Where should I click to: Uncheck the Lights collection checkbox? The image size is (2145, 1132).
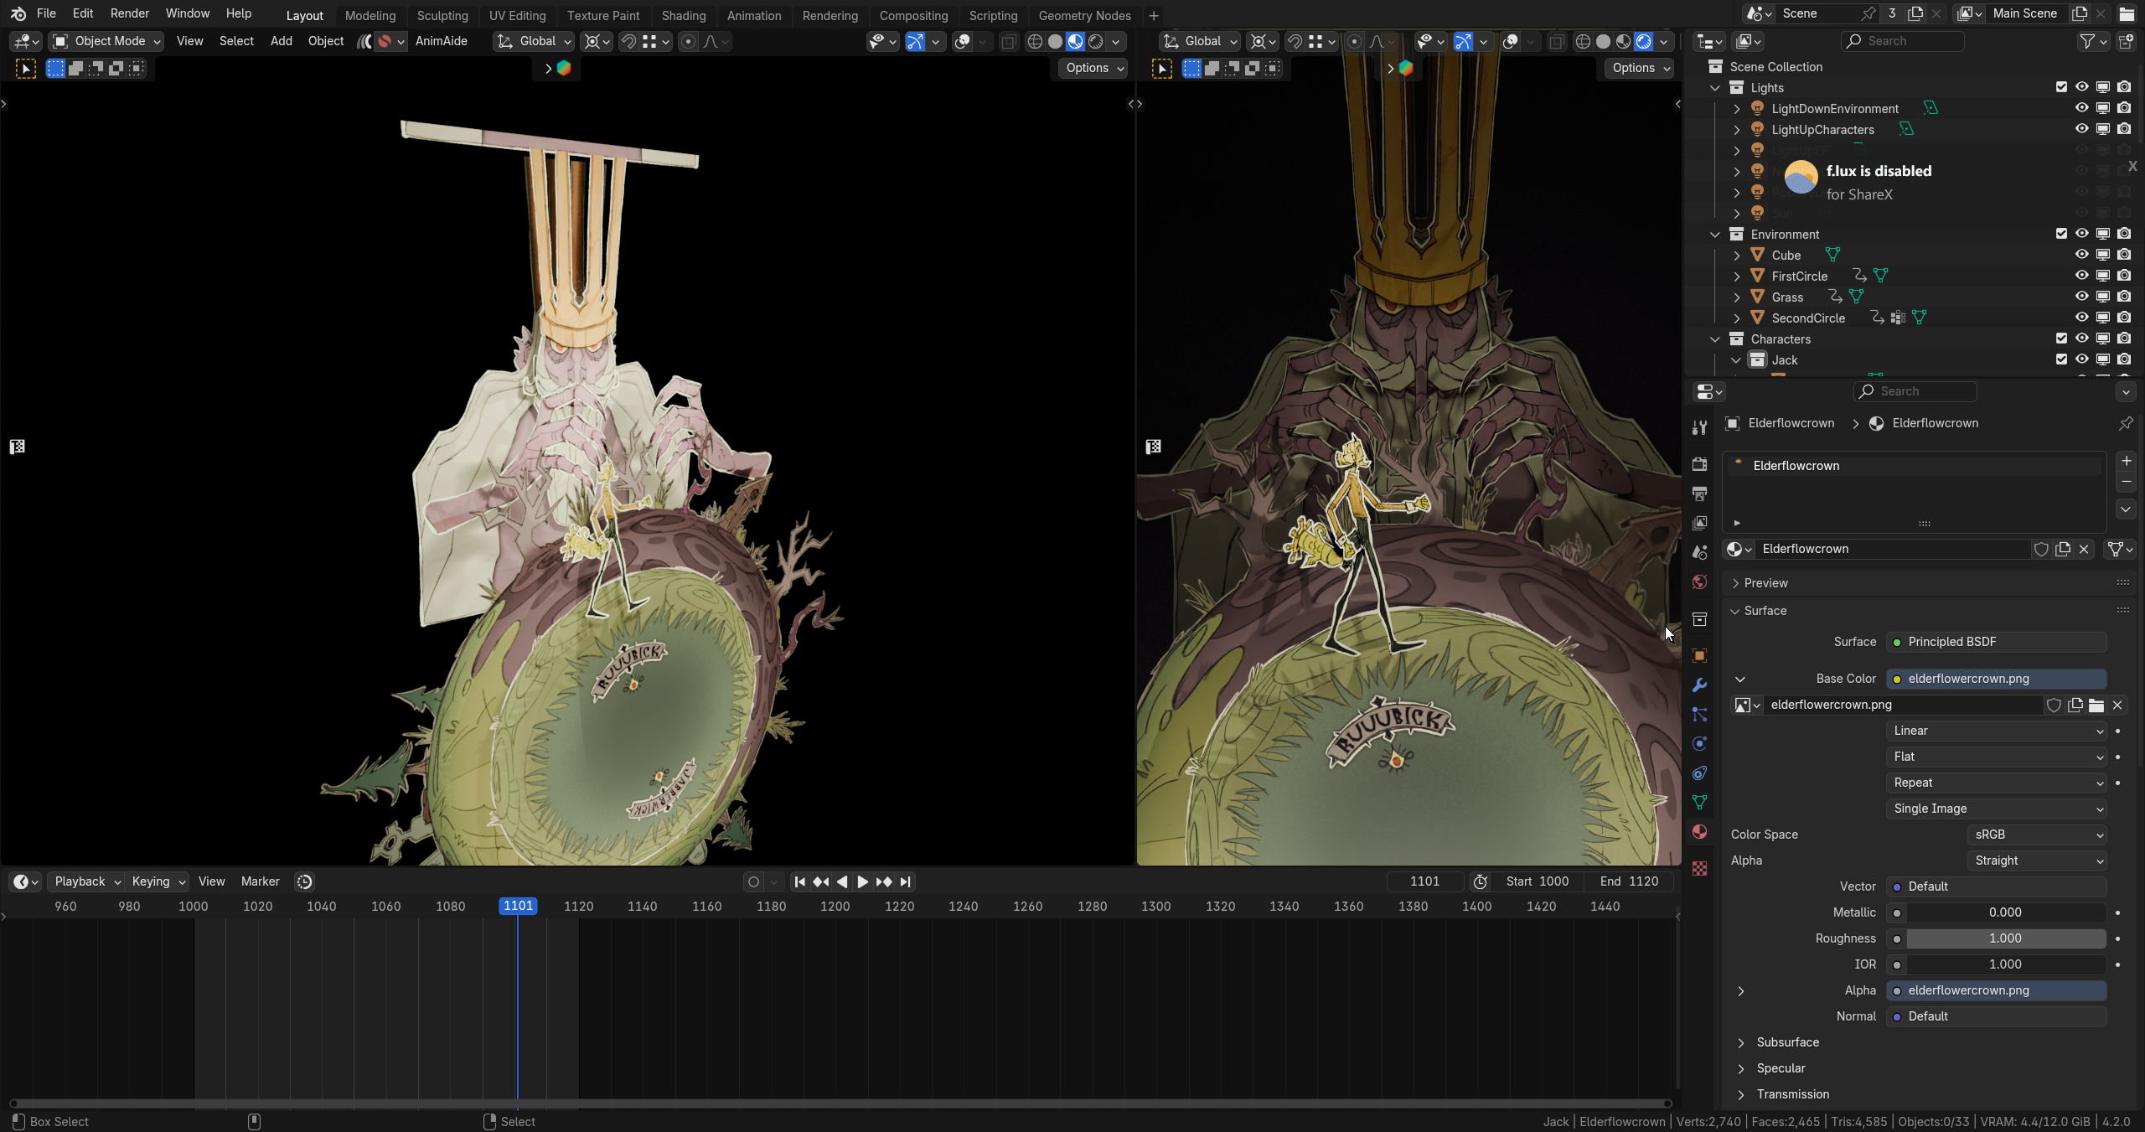coord(2061,87)
